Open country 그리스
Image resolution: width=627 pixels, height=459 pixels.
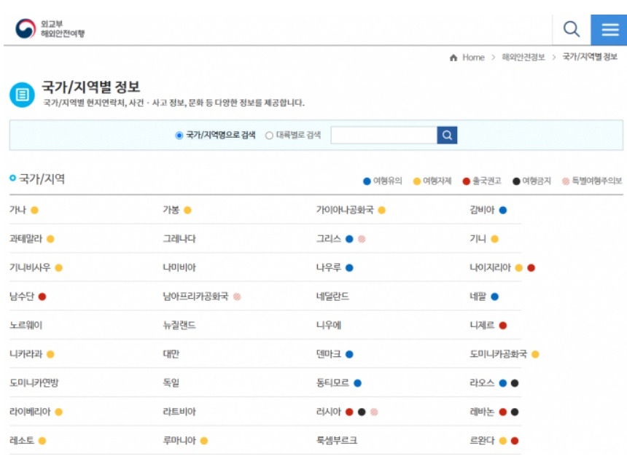point(329,238)
